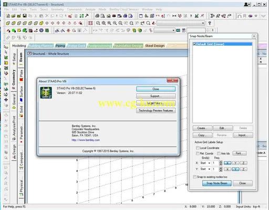
Task: Toggle the X axis button in the X row
Action: point(227,163)
